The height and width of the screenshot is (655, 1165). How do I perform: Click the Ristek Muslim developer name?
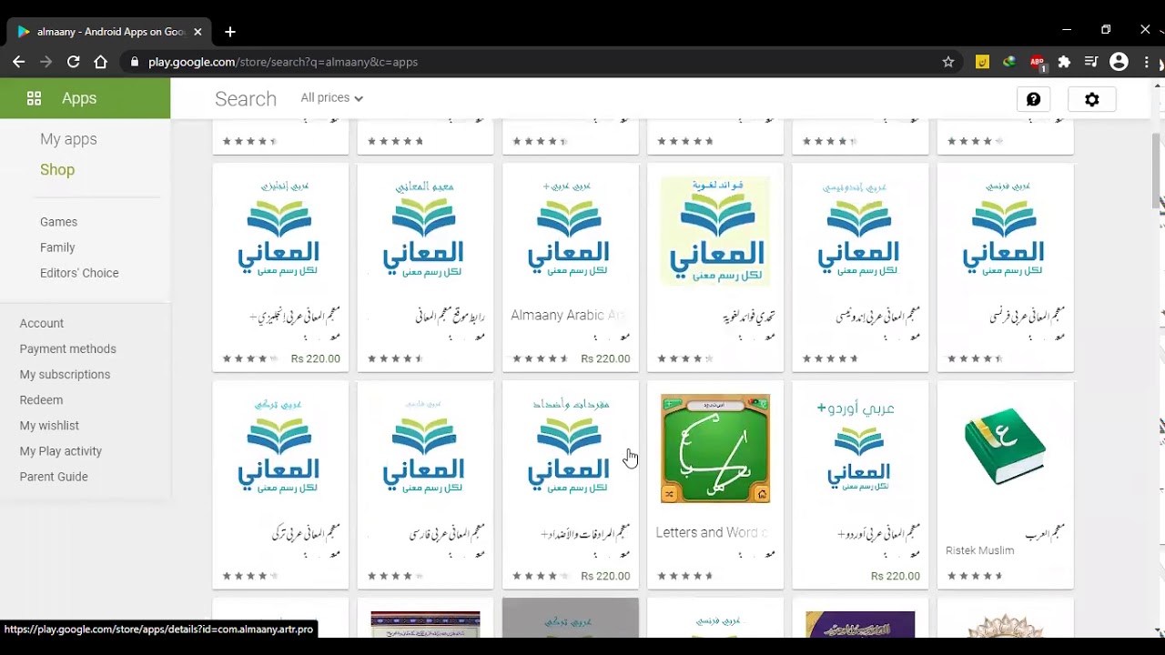click(979, 550)
